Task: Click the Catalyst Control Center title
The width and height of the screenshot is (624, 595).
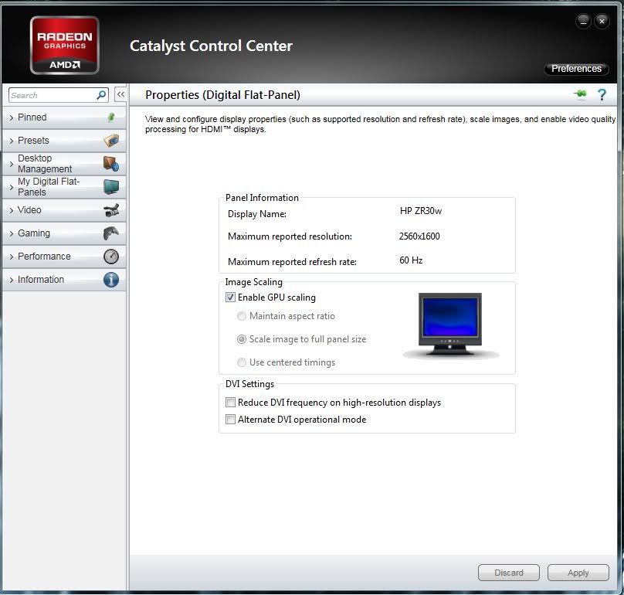Action: coord(211,46)
